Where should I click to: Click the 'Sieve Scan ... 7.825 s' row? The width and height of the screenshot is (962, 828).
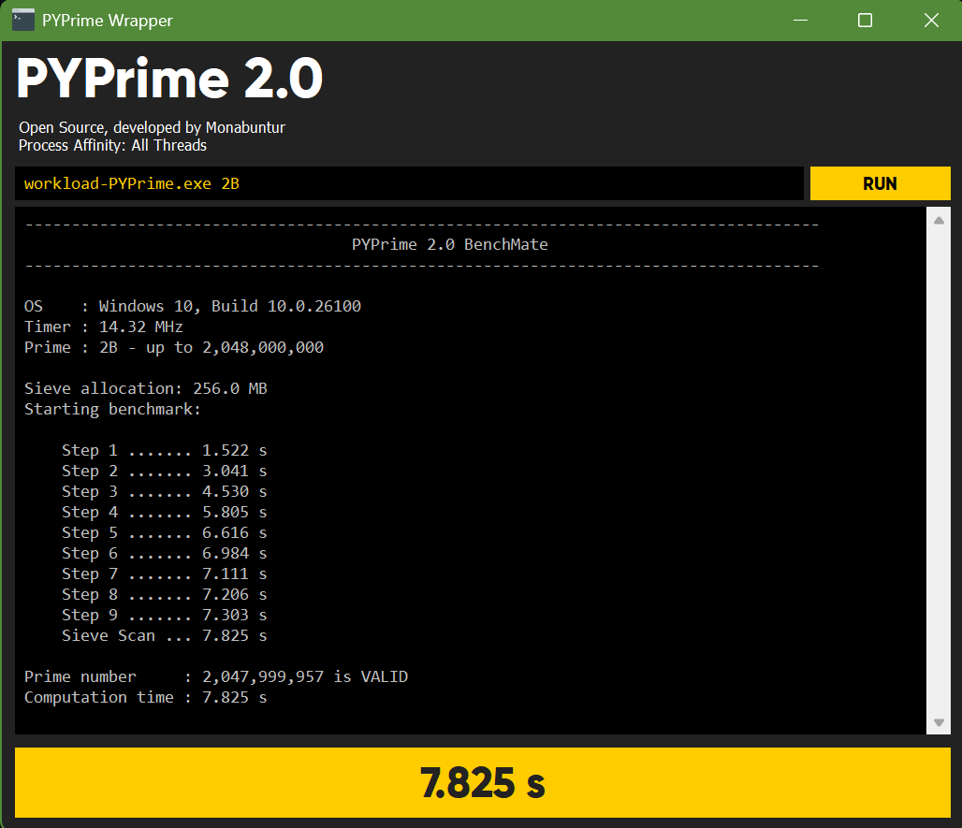(x=165, y=635)
